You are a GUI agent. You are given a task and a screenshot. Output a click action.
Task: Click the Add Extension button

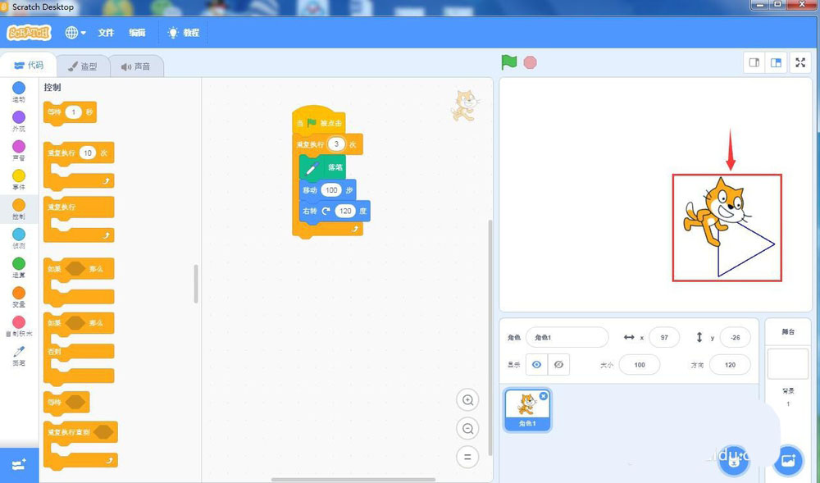(x=19, y=464)
